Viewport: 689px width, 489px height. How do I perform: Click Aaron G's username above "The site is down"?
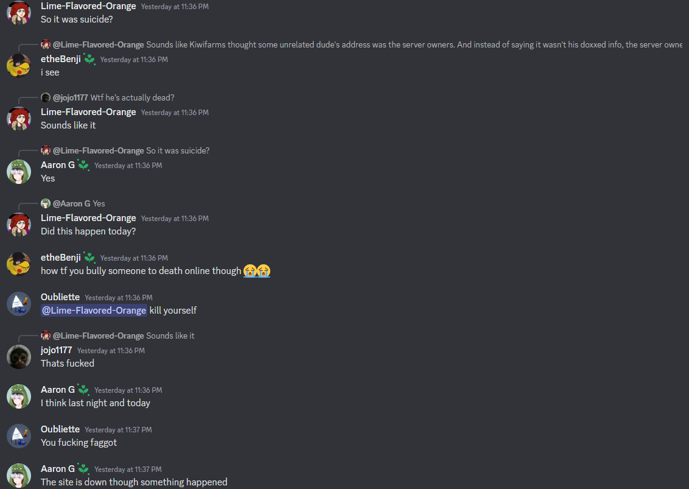point(58,469)
